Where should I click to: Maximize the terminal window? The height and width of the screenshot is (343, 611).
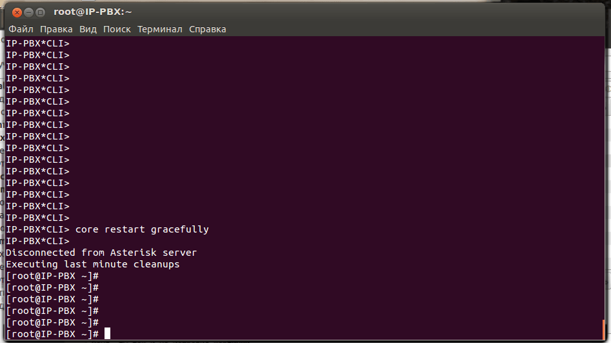[41, 12]
